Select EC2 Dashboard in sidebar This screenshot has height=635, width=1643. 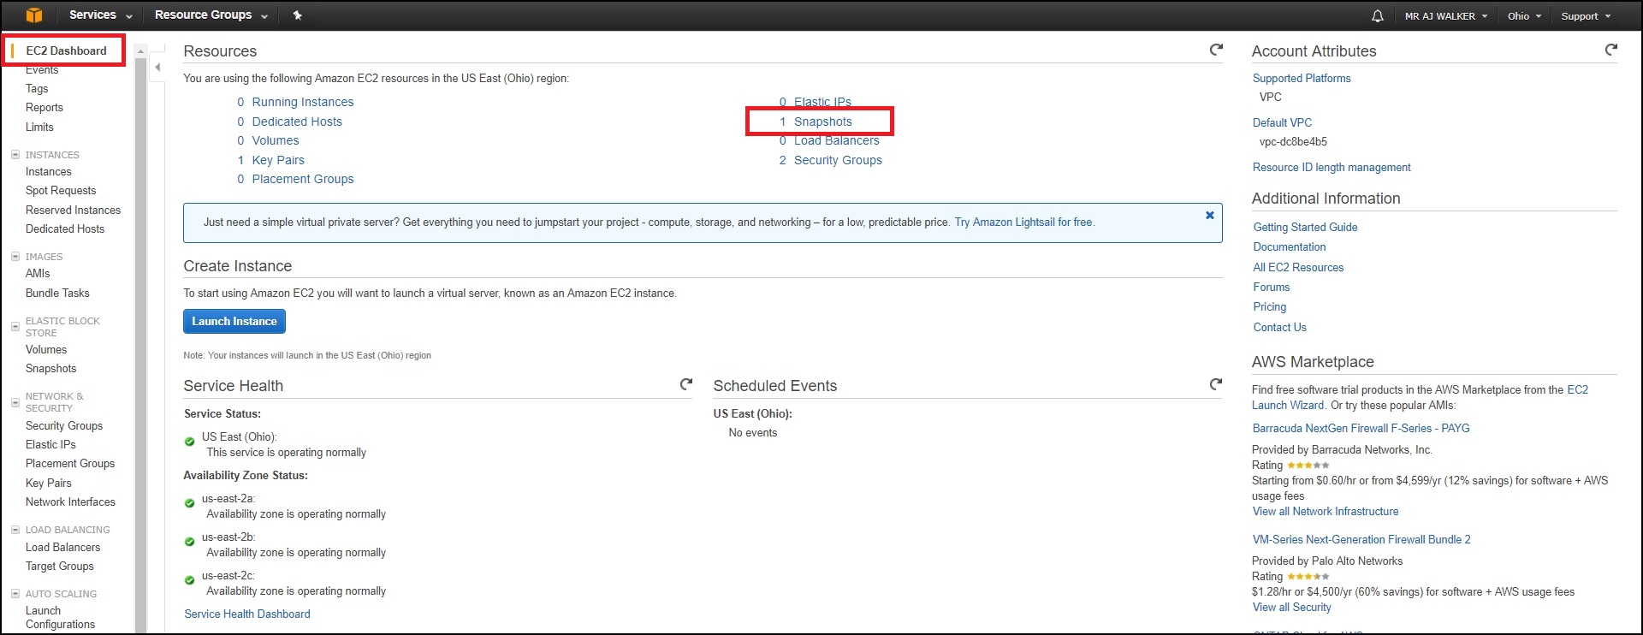[66, 50]
